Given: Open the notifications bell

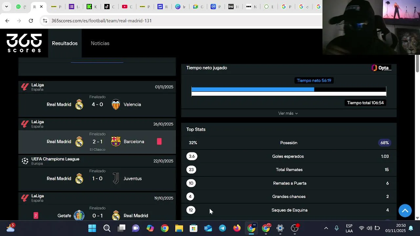Looking at the screenshot, I should click(x=410, y=228).
